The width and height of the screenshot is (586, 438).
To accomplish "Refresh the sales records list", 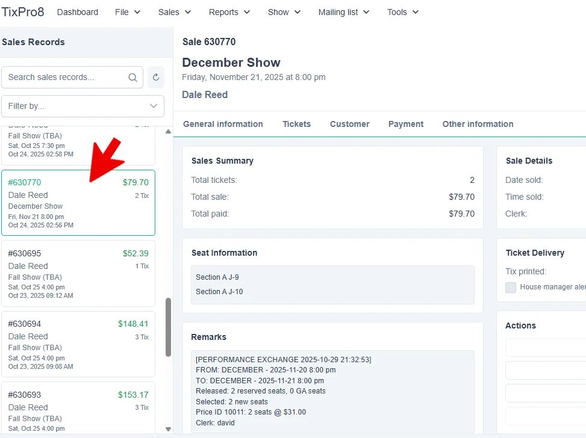I will coord(156,77).
